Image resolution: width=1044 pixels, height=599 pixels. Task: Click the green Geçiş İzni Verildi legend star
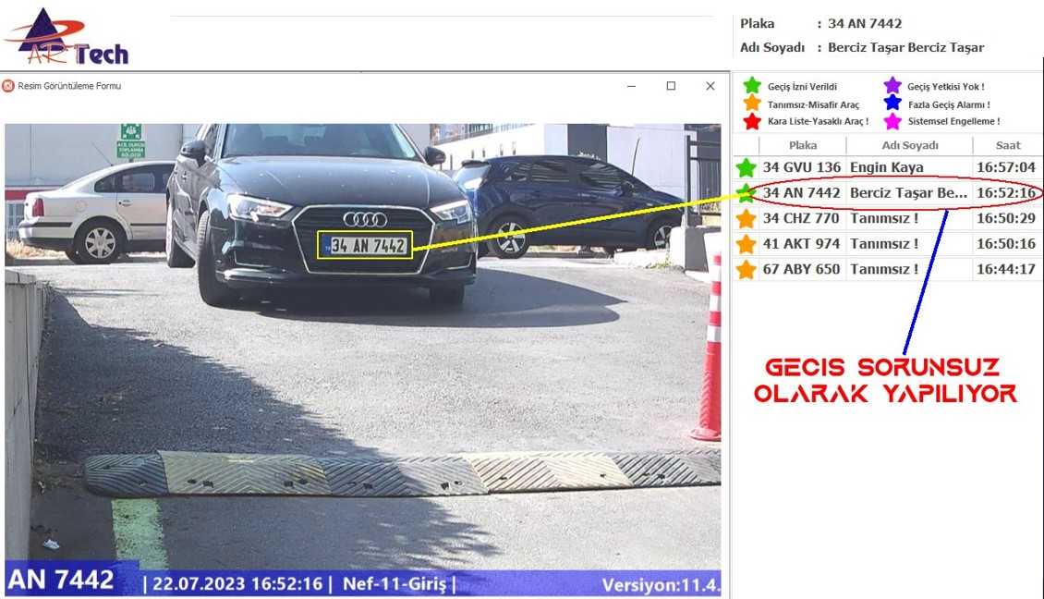point(752,85)
